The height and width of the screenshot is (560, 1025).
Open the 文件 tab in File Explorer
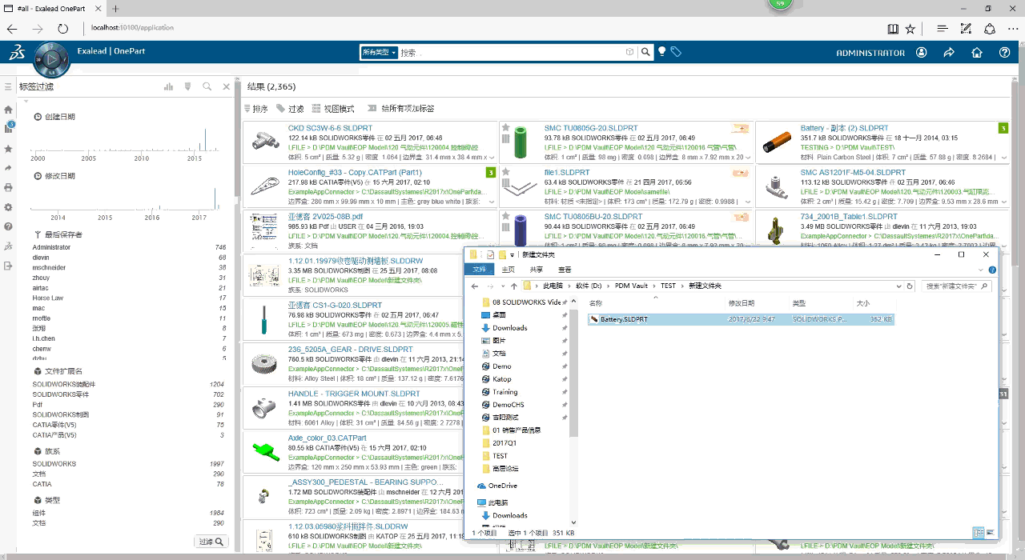click(x=479, y=270)
